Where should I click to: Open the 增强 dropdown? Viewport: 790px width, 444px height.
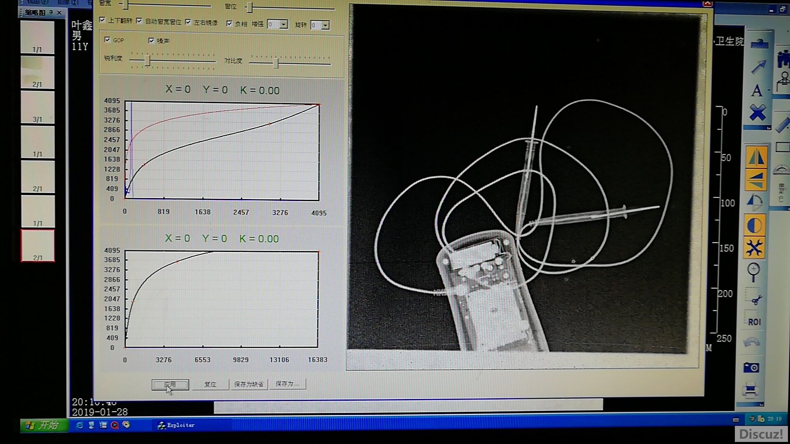[x=283, y=25]
